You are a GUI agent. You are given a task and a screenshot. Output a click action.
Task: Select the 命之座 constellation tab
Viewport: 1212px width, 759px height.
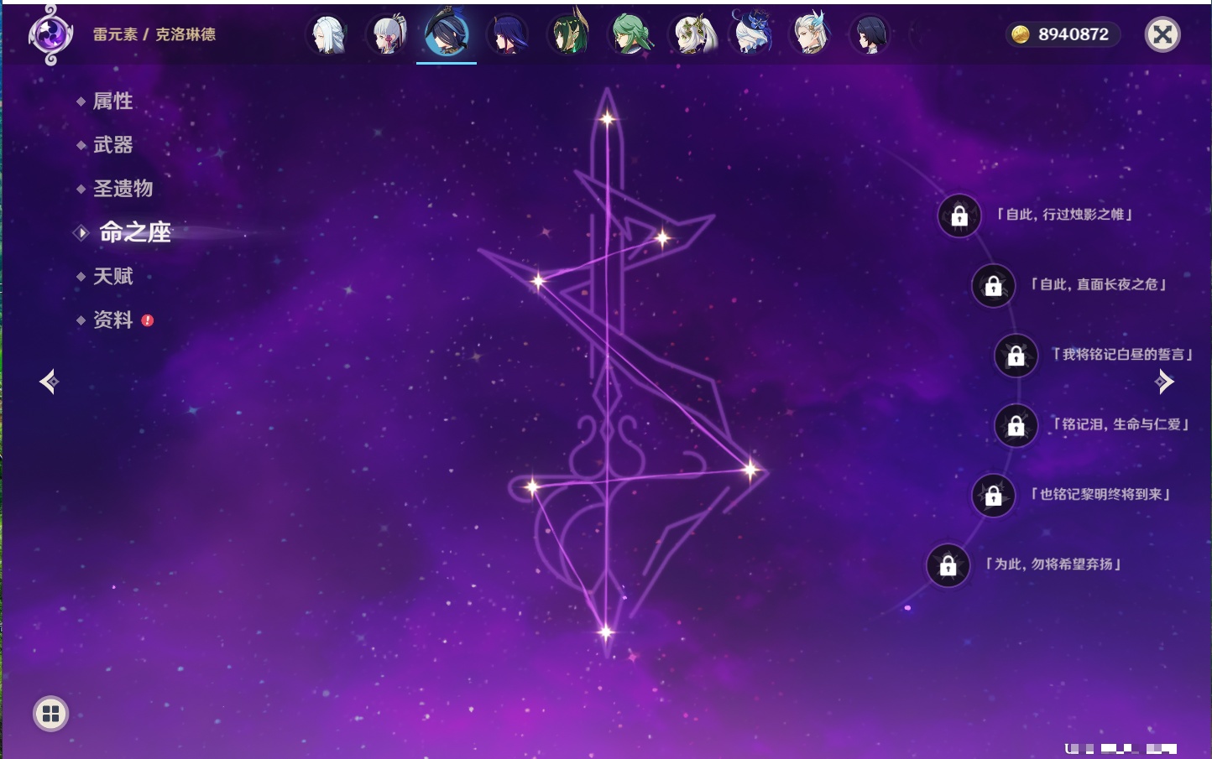134,232
